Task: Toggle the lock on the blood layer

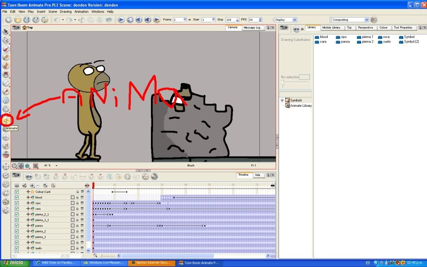Action: click(77, 197)
